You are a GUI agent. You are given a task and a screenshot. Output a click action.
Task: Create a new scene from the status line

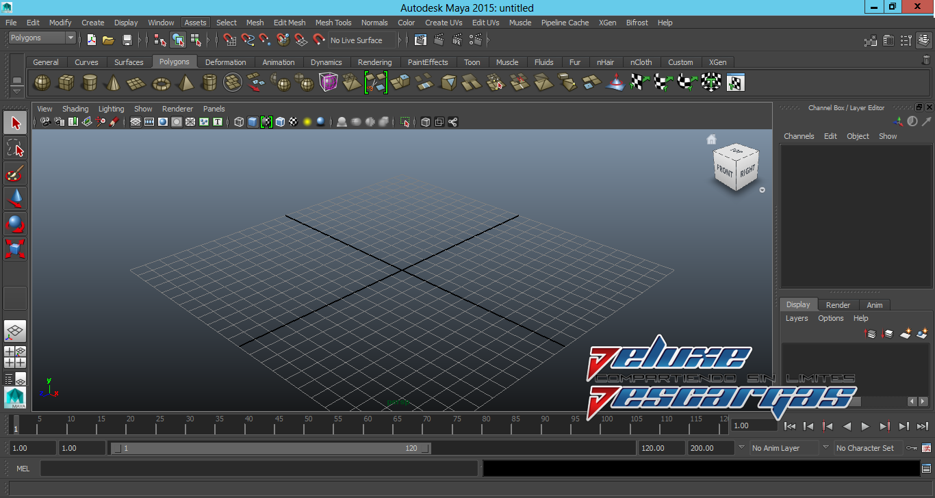91,40
